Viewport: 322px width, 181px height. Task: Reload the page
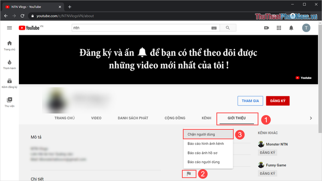[x=23, y=16]
